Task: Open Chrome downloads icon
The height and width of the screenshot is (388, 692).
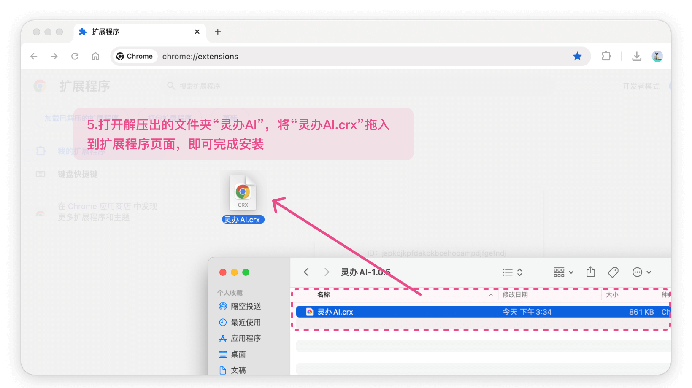Action: [637, 56]
